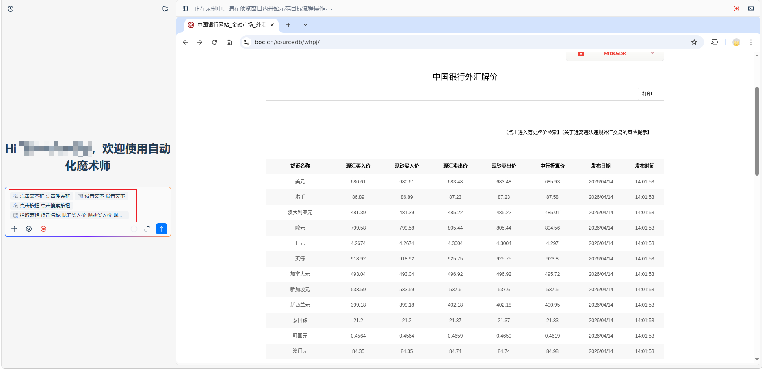The width and height of the screenshot is (762, 370).
Task: Select the 新加坡元 currency cell
Action: click(300, 290)
